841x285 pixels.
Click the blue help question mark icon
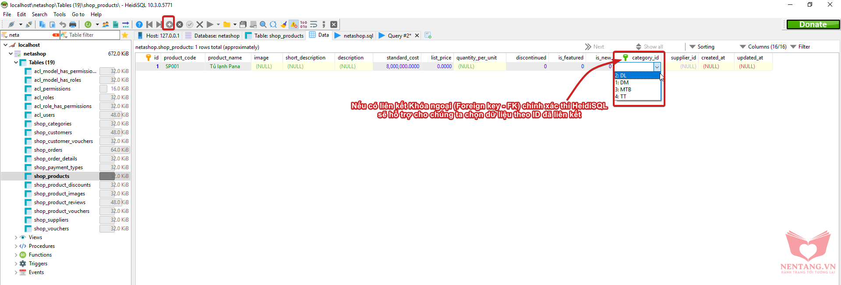(x=139, y=24)
